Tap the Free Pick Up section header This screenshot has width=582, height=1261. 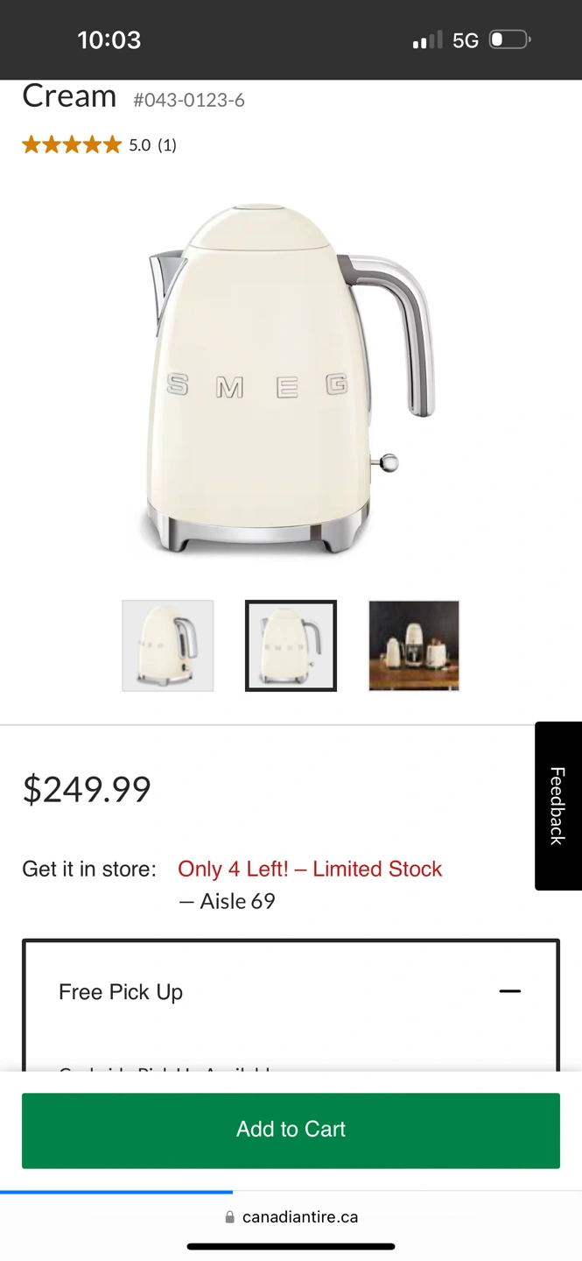pos(291,992)
